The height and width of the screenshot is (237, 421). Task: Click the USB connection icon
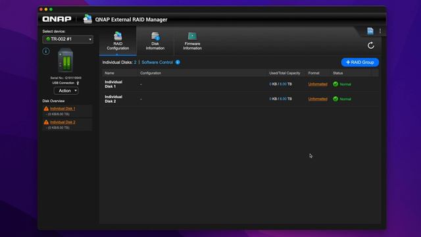[x=78, y=83]
